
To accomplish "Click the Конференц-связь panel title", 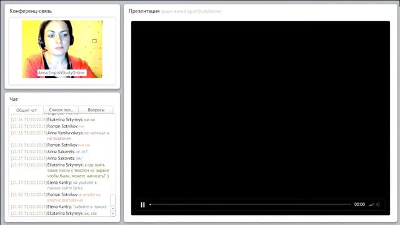I will point(31,11).
